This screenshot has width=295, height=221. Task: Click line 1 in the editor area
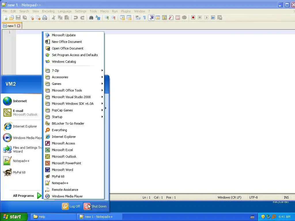155,32
